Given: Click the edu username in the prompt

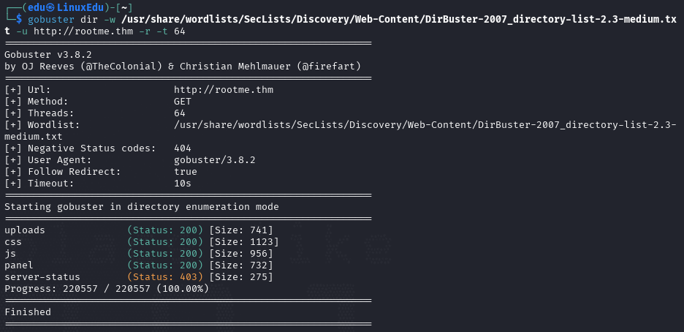Looking at the screenshot, I should (37, 8).
